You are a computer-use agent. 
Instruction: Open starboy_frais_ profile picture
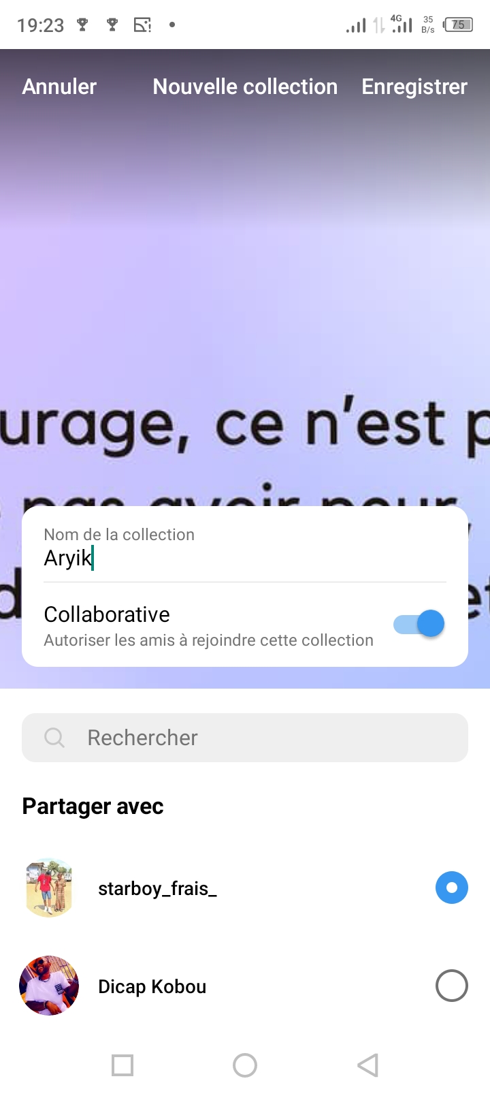[x=49, y=888]
